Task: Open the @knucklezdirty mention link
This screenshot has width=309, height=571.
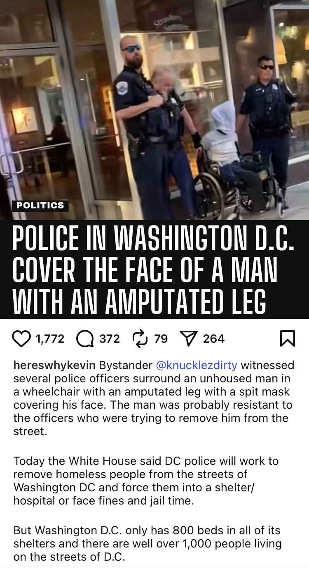Action: tap(197, 365)
